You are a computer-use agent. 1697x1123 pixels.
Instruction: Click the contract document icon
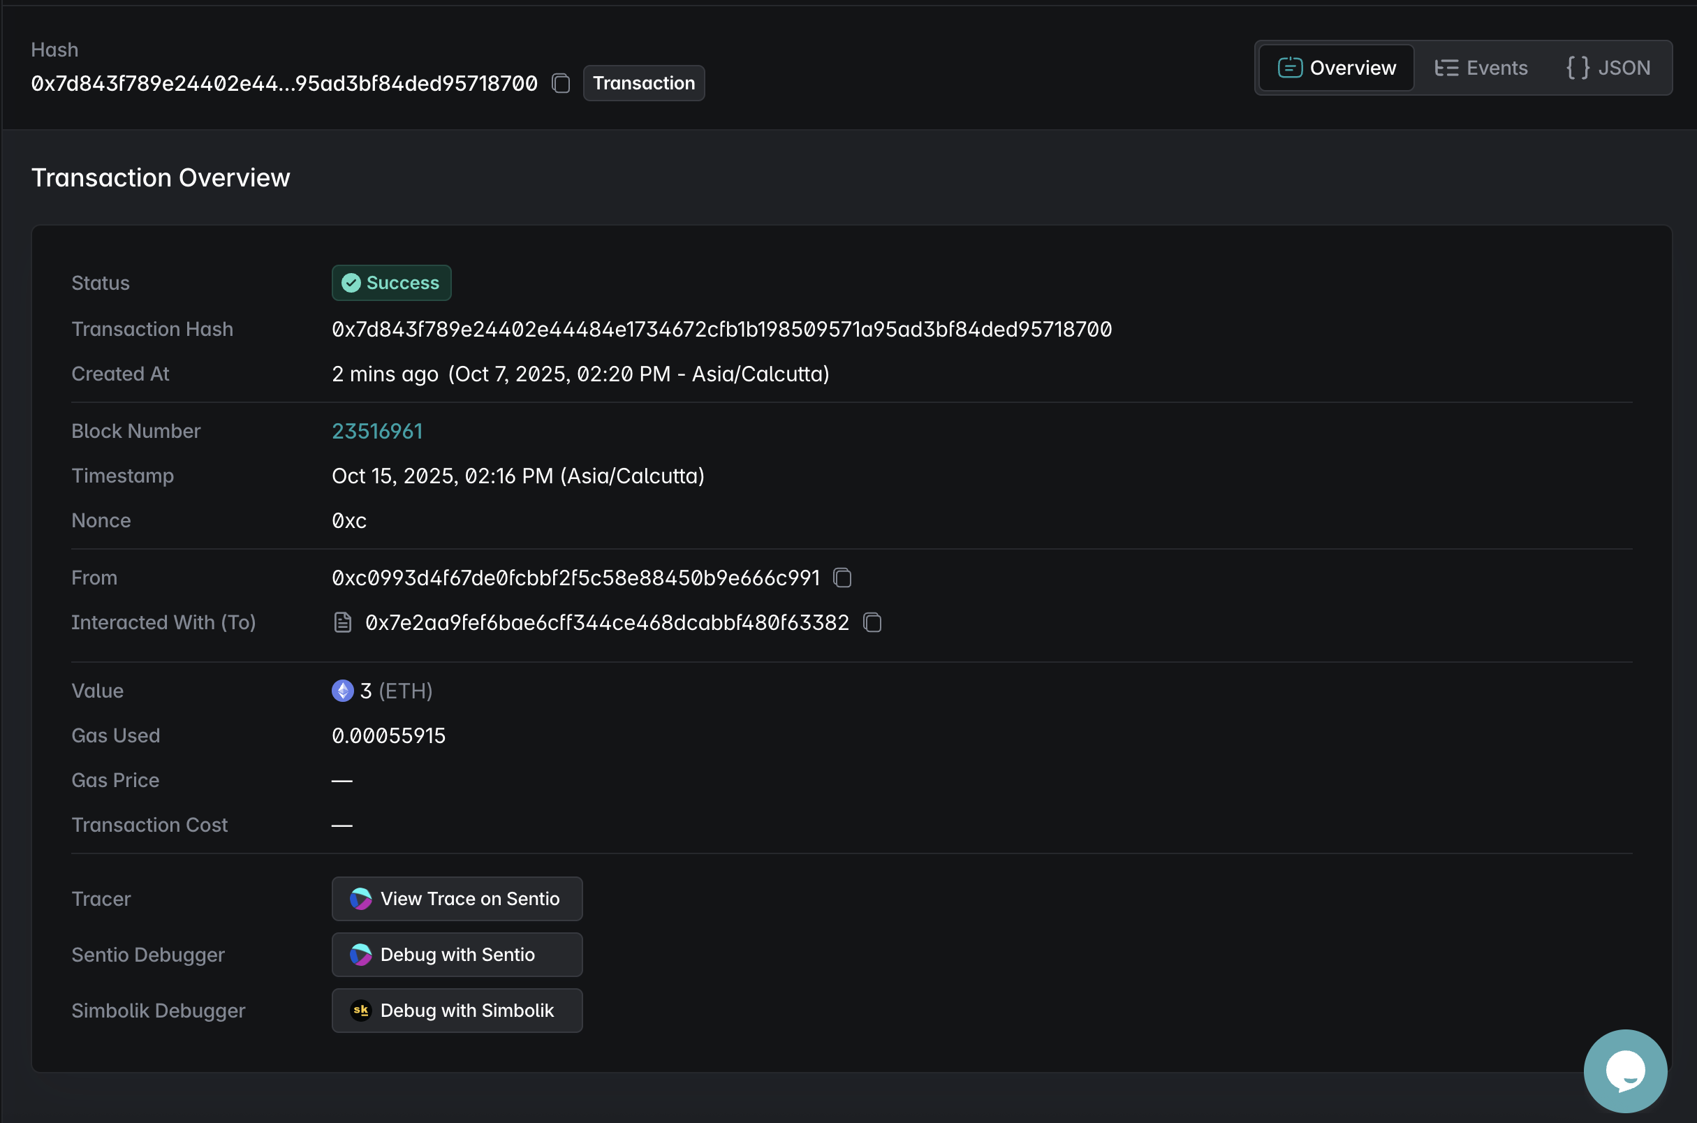pyautogui.click(x=343, y=622)
